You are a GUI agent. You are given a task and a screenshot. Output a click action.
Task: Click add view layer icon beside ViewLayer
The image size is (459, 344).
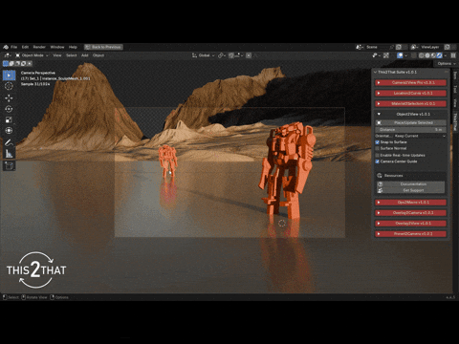448,47
